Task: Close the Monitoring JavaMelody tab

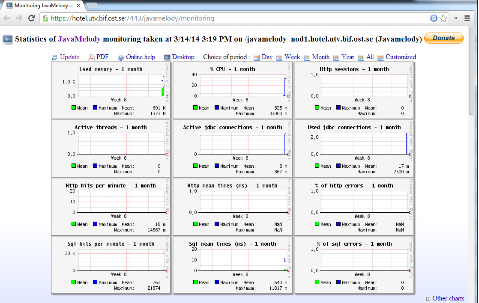Action: click(x=78, y=6)
